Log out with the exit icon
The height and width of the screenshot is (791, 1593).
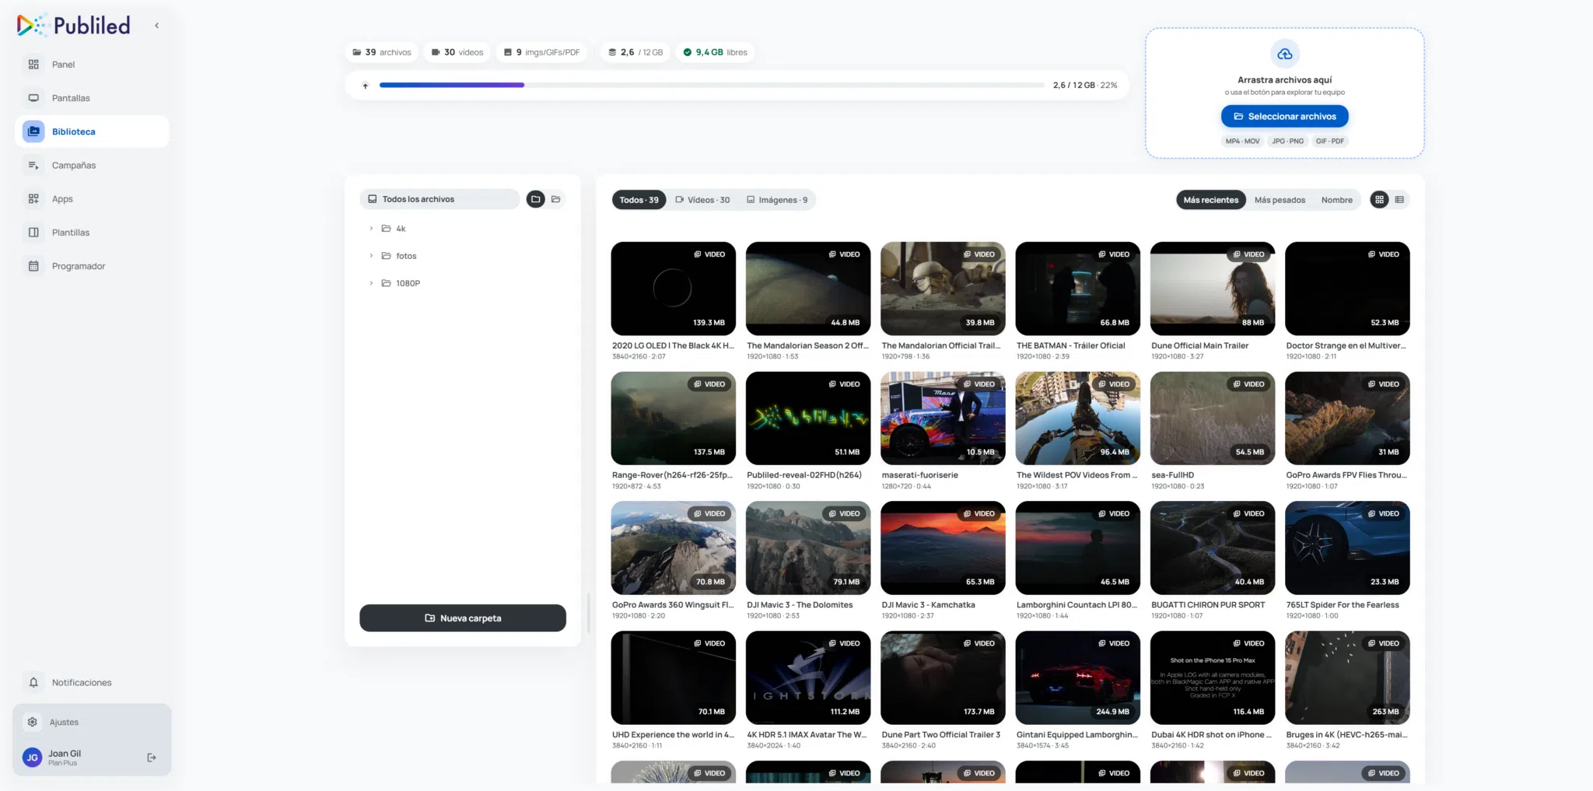[x=152, y=758]
